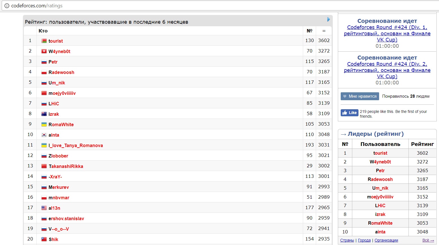This screenshot has width=439, height=245.
Task: Click the flag icon beside Um_nik
Action: (44, 83)
